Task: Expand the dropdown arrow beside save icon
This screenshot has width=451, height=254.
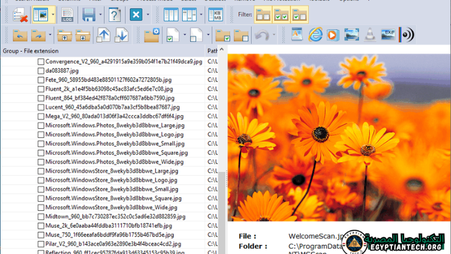Action: coord(100,14)
